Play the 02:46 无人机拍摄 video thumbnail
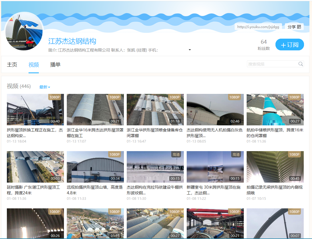This screenshot has width=312, height=239. coord(215,110)
